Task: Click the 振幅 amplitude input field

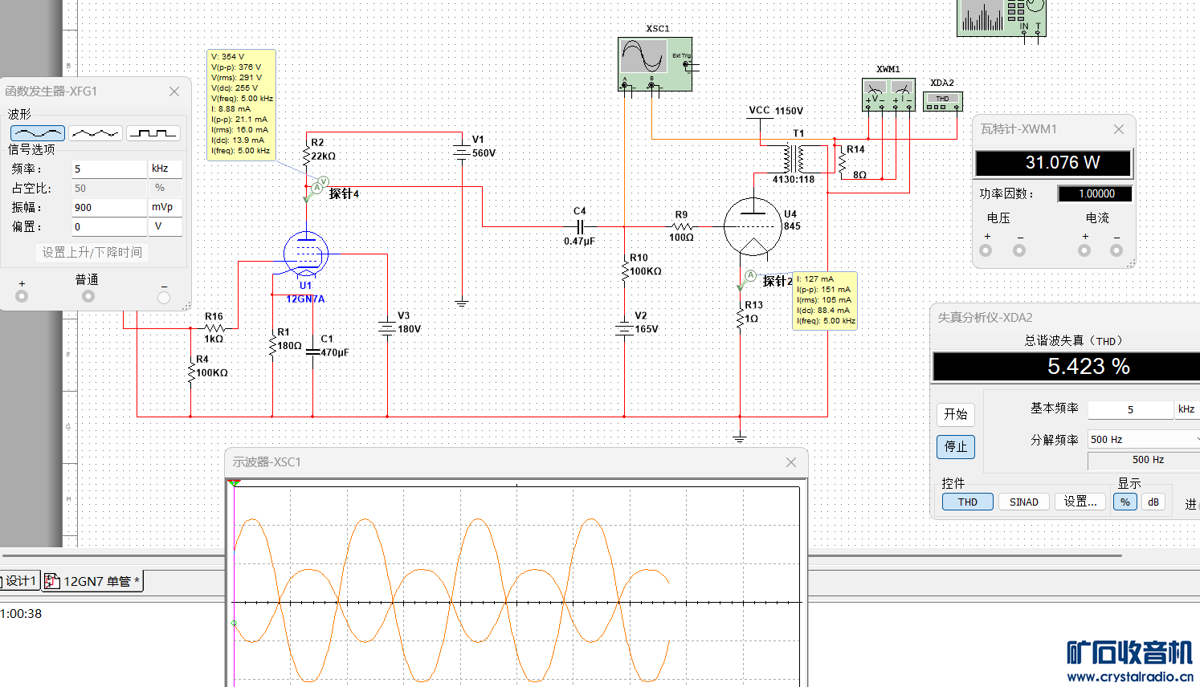Action: 108,207
